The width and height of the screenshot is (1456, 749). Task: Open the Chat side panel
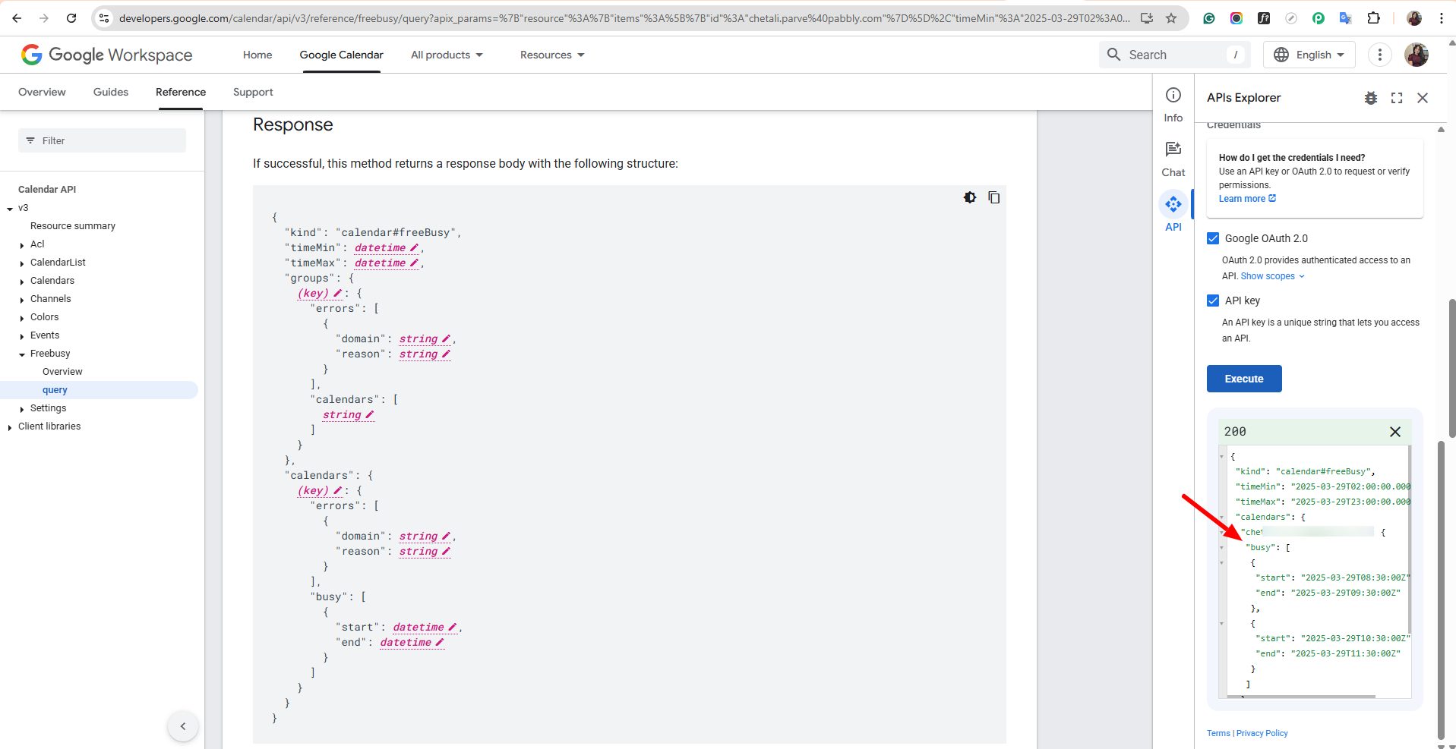(x=1173, y=159)
